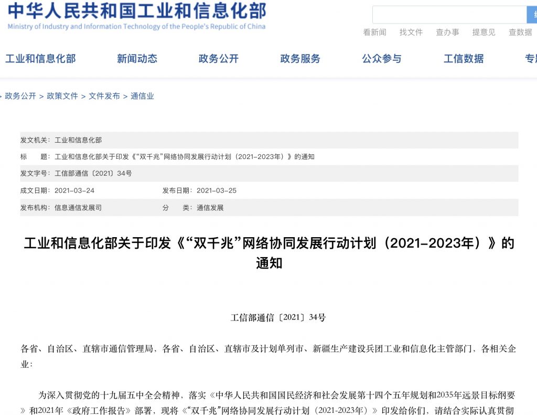This screenshot has height=415, width=537.
Task: Select the 找文件 search shortcut
Action: [x=411, y=32]
